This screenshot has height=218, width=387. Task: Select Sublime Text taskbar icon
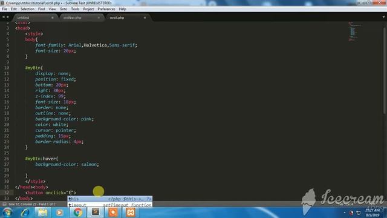click(96, 213)
